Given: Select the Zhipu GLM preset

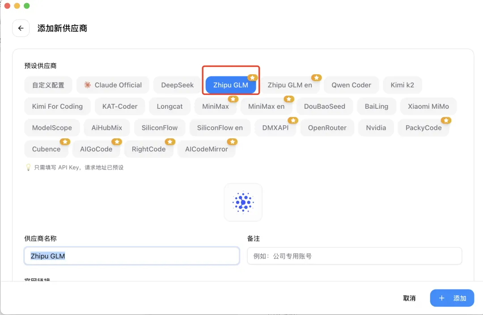Looking at the screenshot, I should click(x=231, y=85).
